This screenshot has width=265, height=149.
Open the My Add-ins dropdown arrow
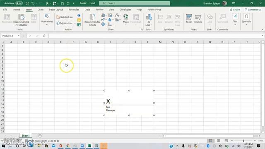coord(75,23)
